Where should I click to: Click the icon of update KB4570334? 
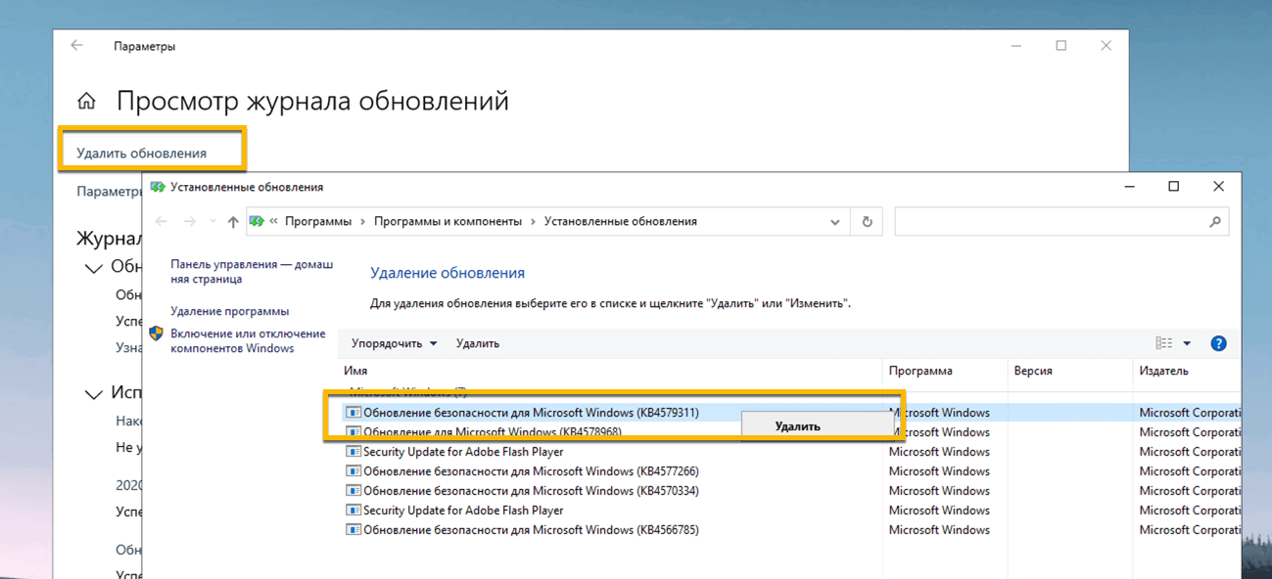(353, 491)
